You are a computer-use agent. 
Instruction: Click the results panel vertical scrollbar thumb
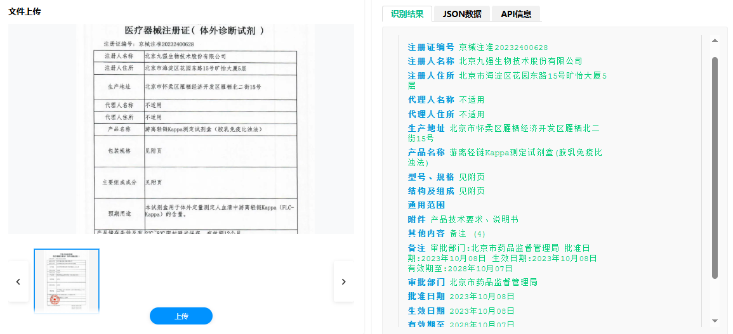click(x=715, y=168)
